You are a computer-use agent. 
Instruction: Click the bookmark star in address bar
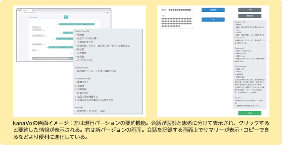click(x=104, y=13)
